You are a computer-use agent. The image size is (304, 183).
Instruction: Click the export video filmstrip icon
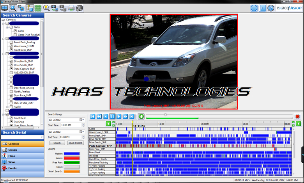(63, 8)
